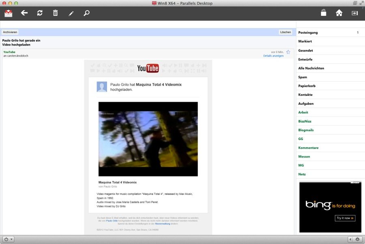This screenshot has width=365, height=244.
Task: Go back with the arrow icon
Action: coord(24,13)
